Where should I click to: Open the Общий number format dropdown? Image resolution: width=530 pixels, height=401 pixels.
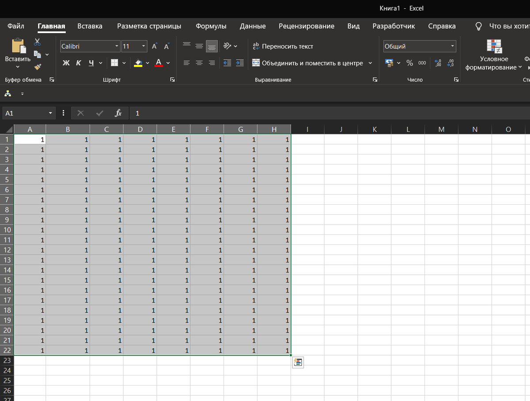453,46
